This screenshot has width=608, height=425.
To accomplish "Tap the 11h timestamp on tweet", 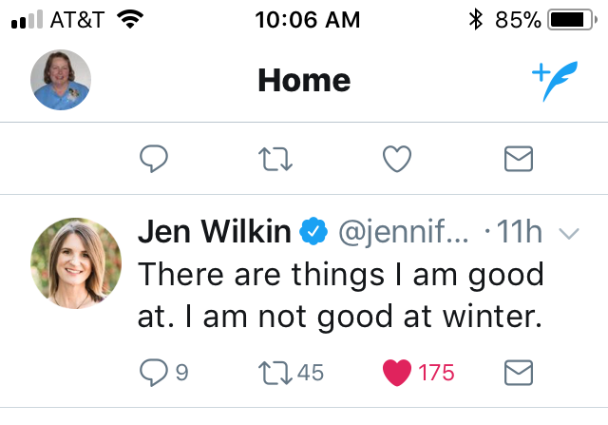I will [x=518, y=233].
